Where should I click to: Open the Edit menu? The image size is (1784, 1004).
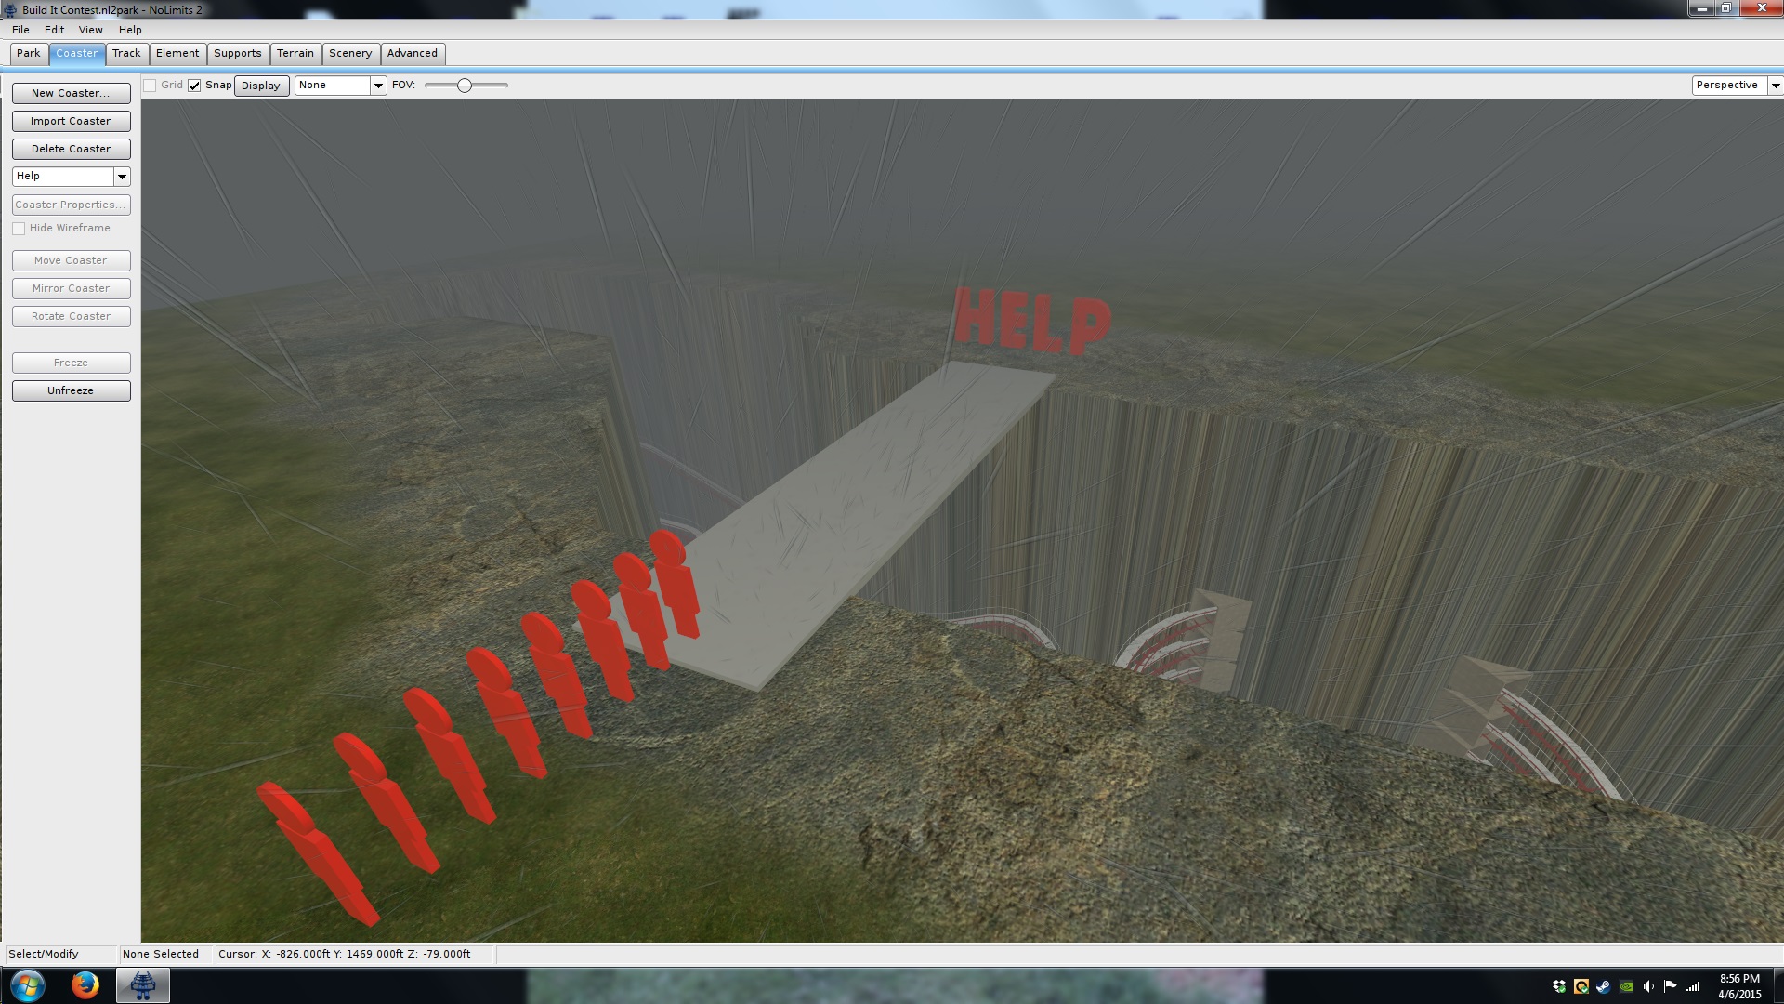54,30
